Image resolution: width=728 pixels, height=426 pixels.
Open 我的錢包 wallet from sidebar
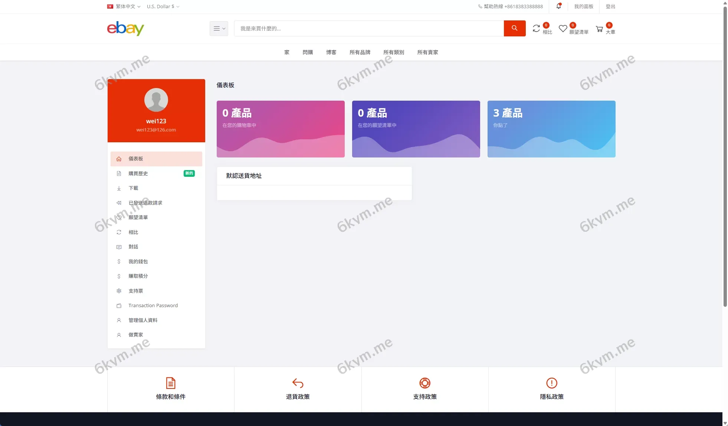click(138, 261)
